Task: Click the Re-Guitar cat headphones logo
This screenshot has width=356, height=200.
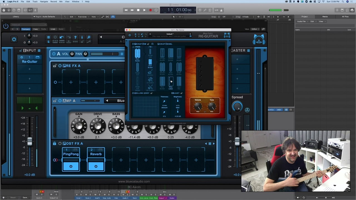Action: [x=227, y=35]
